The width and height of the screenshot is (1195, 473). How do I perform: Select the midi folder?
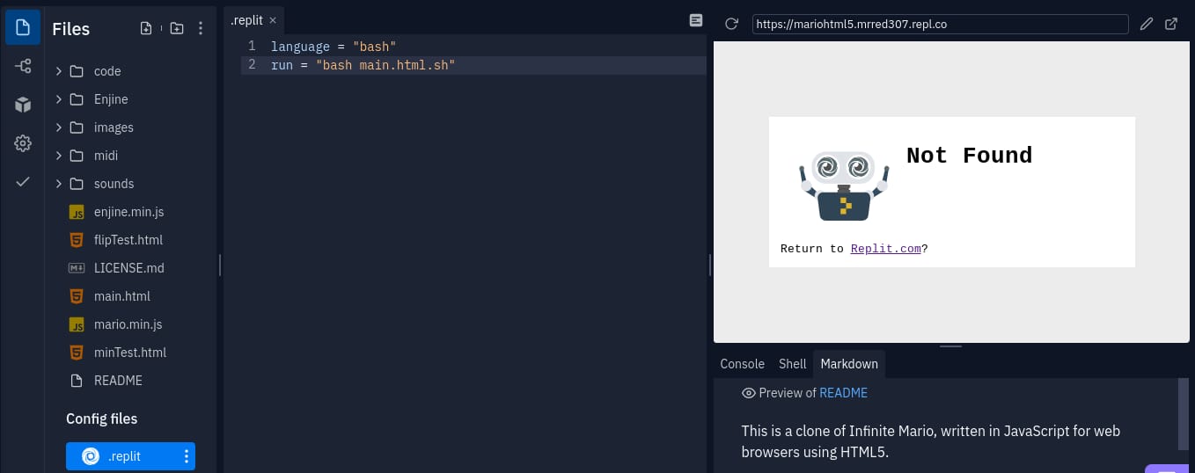pos(131,156)
